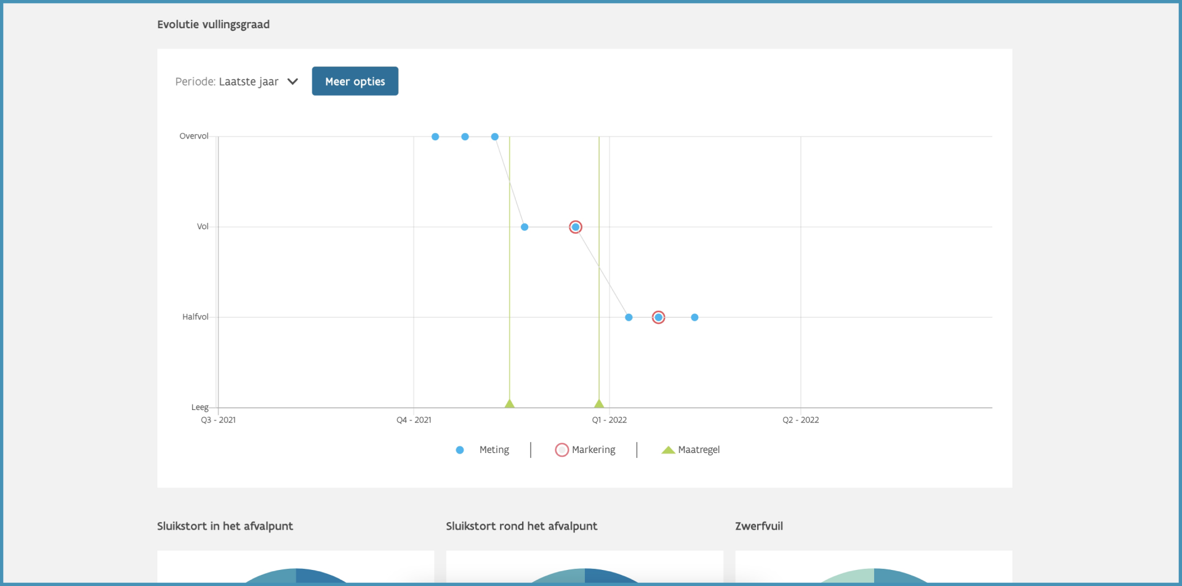This screenshot has height=586, width=1182.
Task: Select the circled Halfvol marked measurement point
Action: click(x=659, y=318)
